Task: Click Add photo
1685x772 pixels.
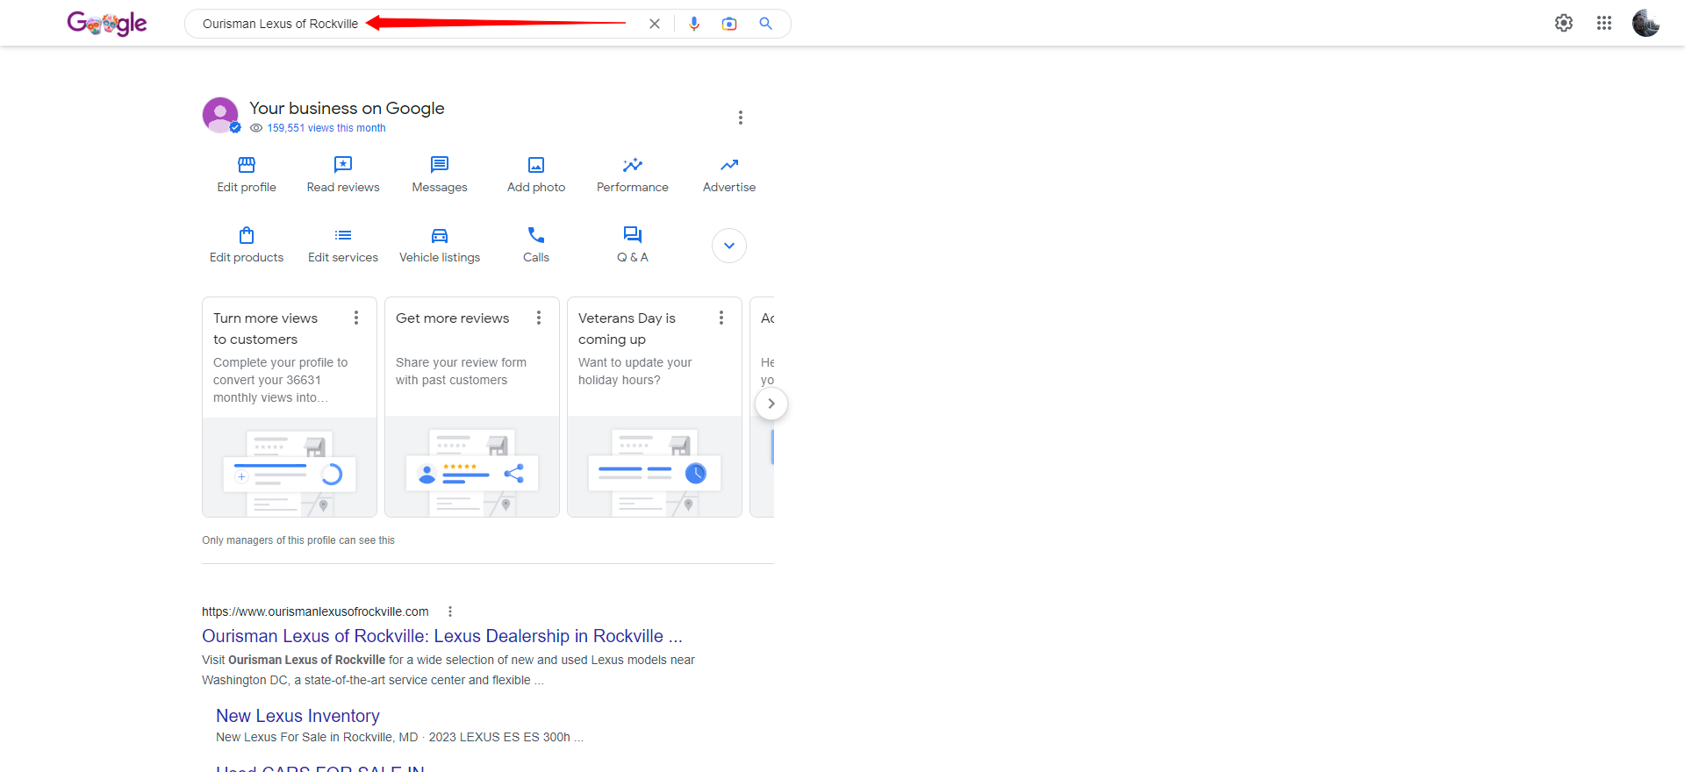Action: click(x=536, y=175)
